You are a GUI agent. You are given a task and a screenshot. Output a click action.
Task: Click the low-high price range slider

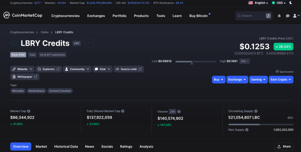(195, 62)
